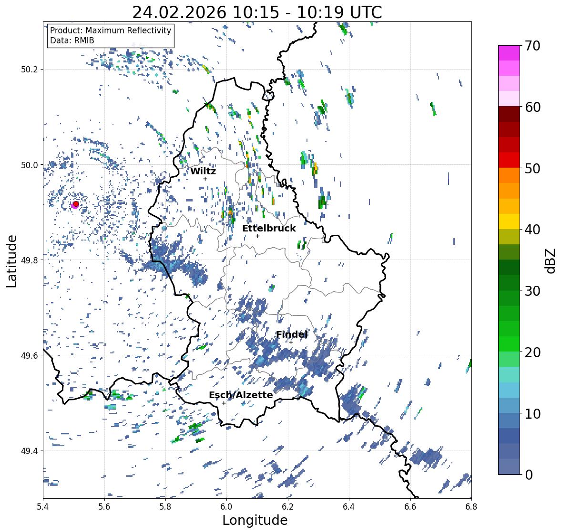Click the longitude tick 5.4

[x=43, y=507]
